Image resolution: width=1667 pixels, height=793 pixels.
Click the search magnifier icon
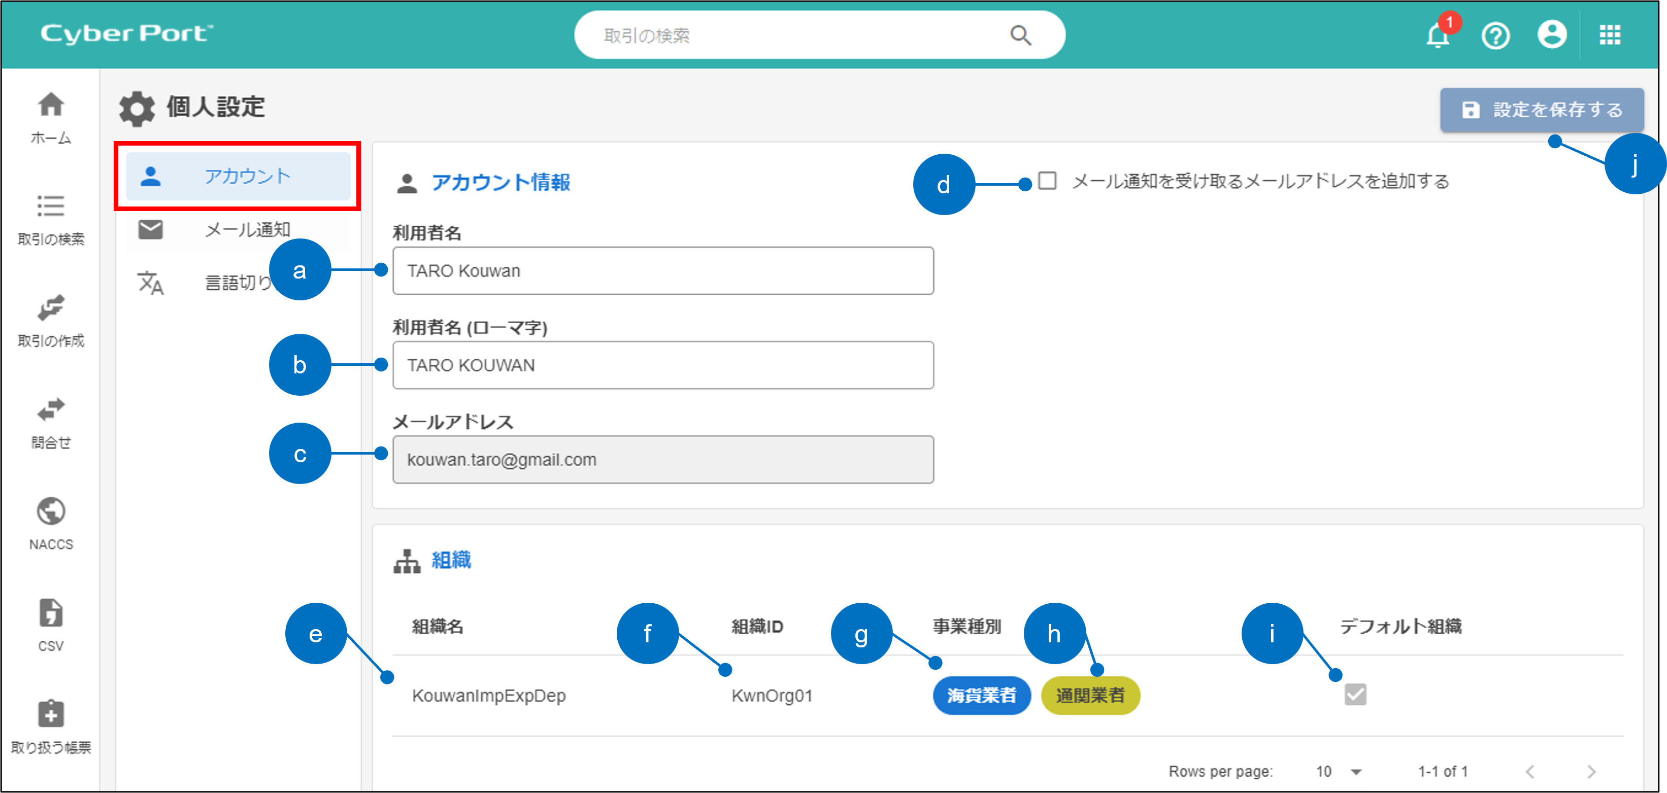[1020, 35]
